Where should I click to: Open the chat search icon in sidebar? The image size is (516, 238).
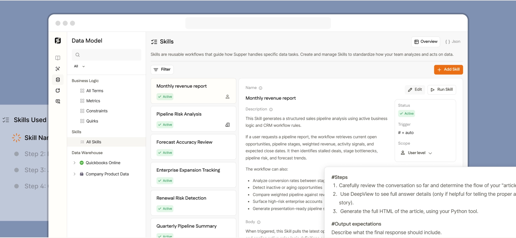pos(58,102)
